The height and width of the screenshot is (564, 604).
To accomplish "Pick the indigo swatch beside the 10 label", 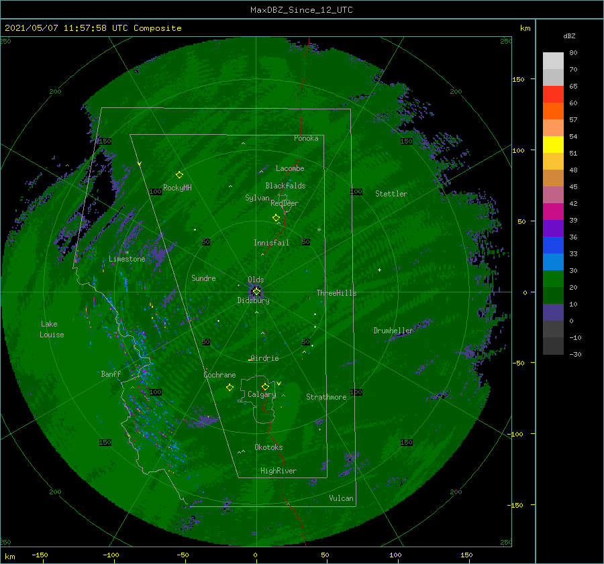I will (553, 312).
